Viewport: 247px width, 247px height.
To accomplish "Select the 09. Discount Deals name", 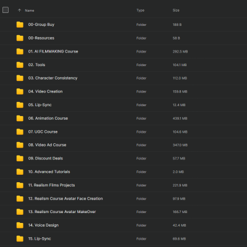I will [46, 158].
